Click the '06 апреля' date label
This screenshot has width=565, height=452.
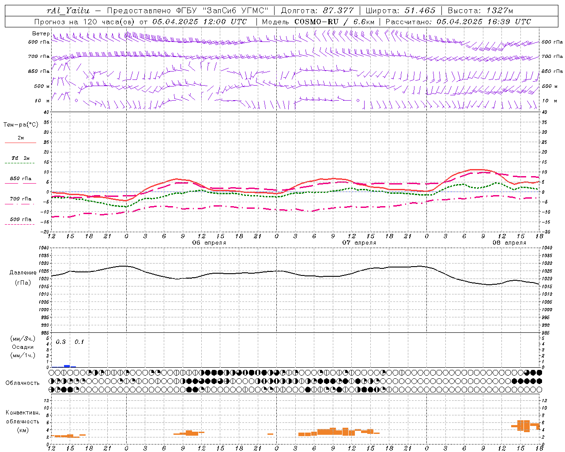coord(209,243)
